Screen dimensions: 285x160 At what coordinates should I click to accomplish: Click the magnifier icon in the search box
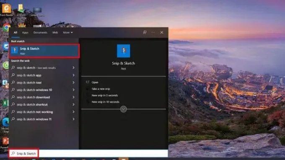[13, 153]
